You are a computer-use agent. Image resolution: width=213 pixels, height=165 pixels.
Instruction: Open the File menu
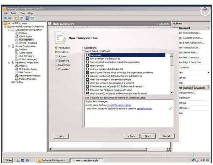6,13
